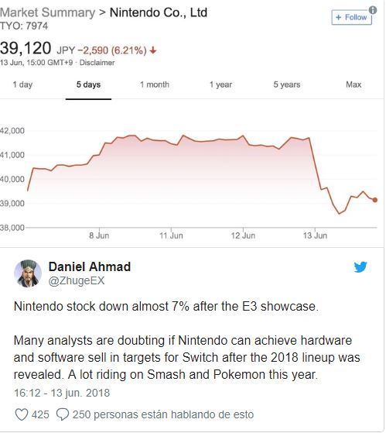
Task: Select the 5 days range tab
Action: pos(88,84)
